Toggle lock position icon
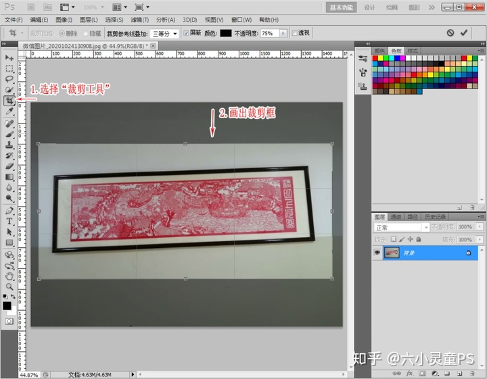487x379 pixels. (411, 239)
